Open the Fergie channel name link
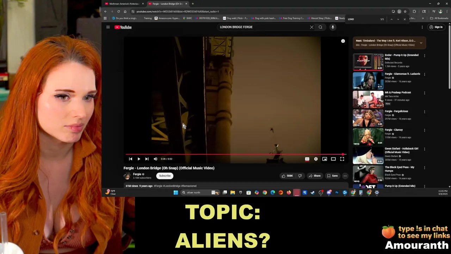 coord(137,174)
